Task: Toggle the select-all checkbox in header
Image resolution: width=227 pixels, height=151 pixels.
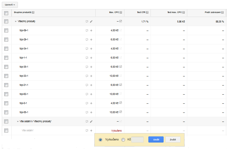Action: pyautogui.click(x=6, y=13)
